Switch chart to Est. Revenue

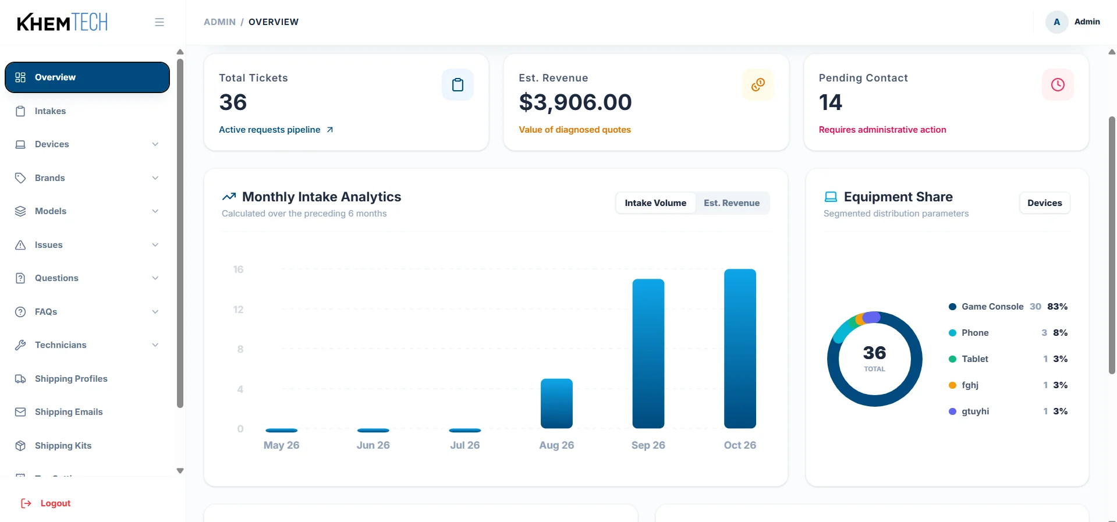[x=732, y=203]
